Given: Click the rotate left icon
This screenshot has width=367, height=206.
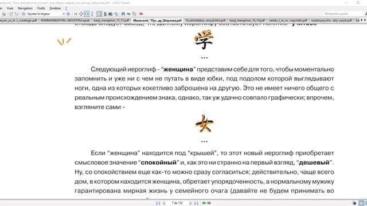Looking at the screenshot, I should (11, 14).
